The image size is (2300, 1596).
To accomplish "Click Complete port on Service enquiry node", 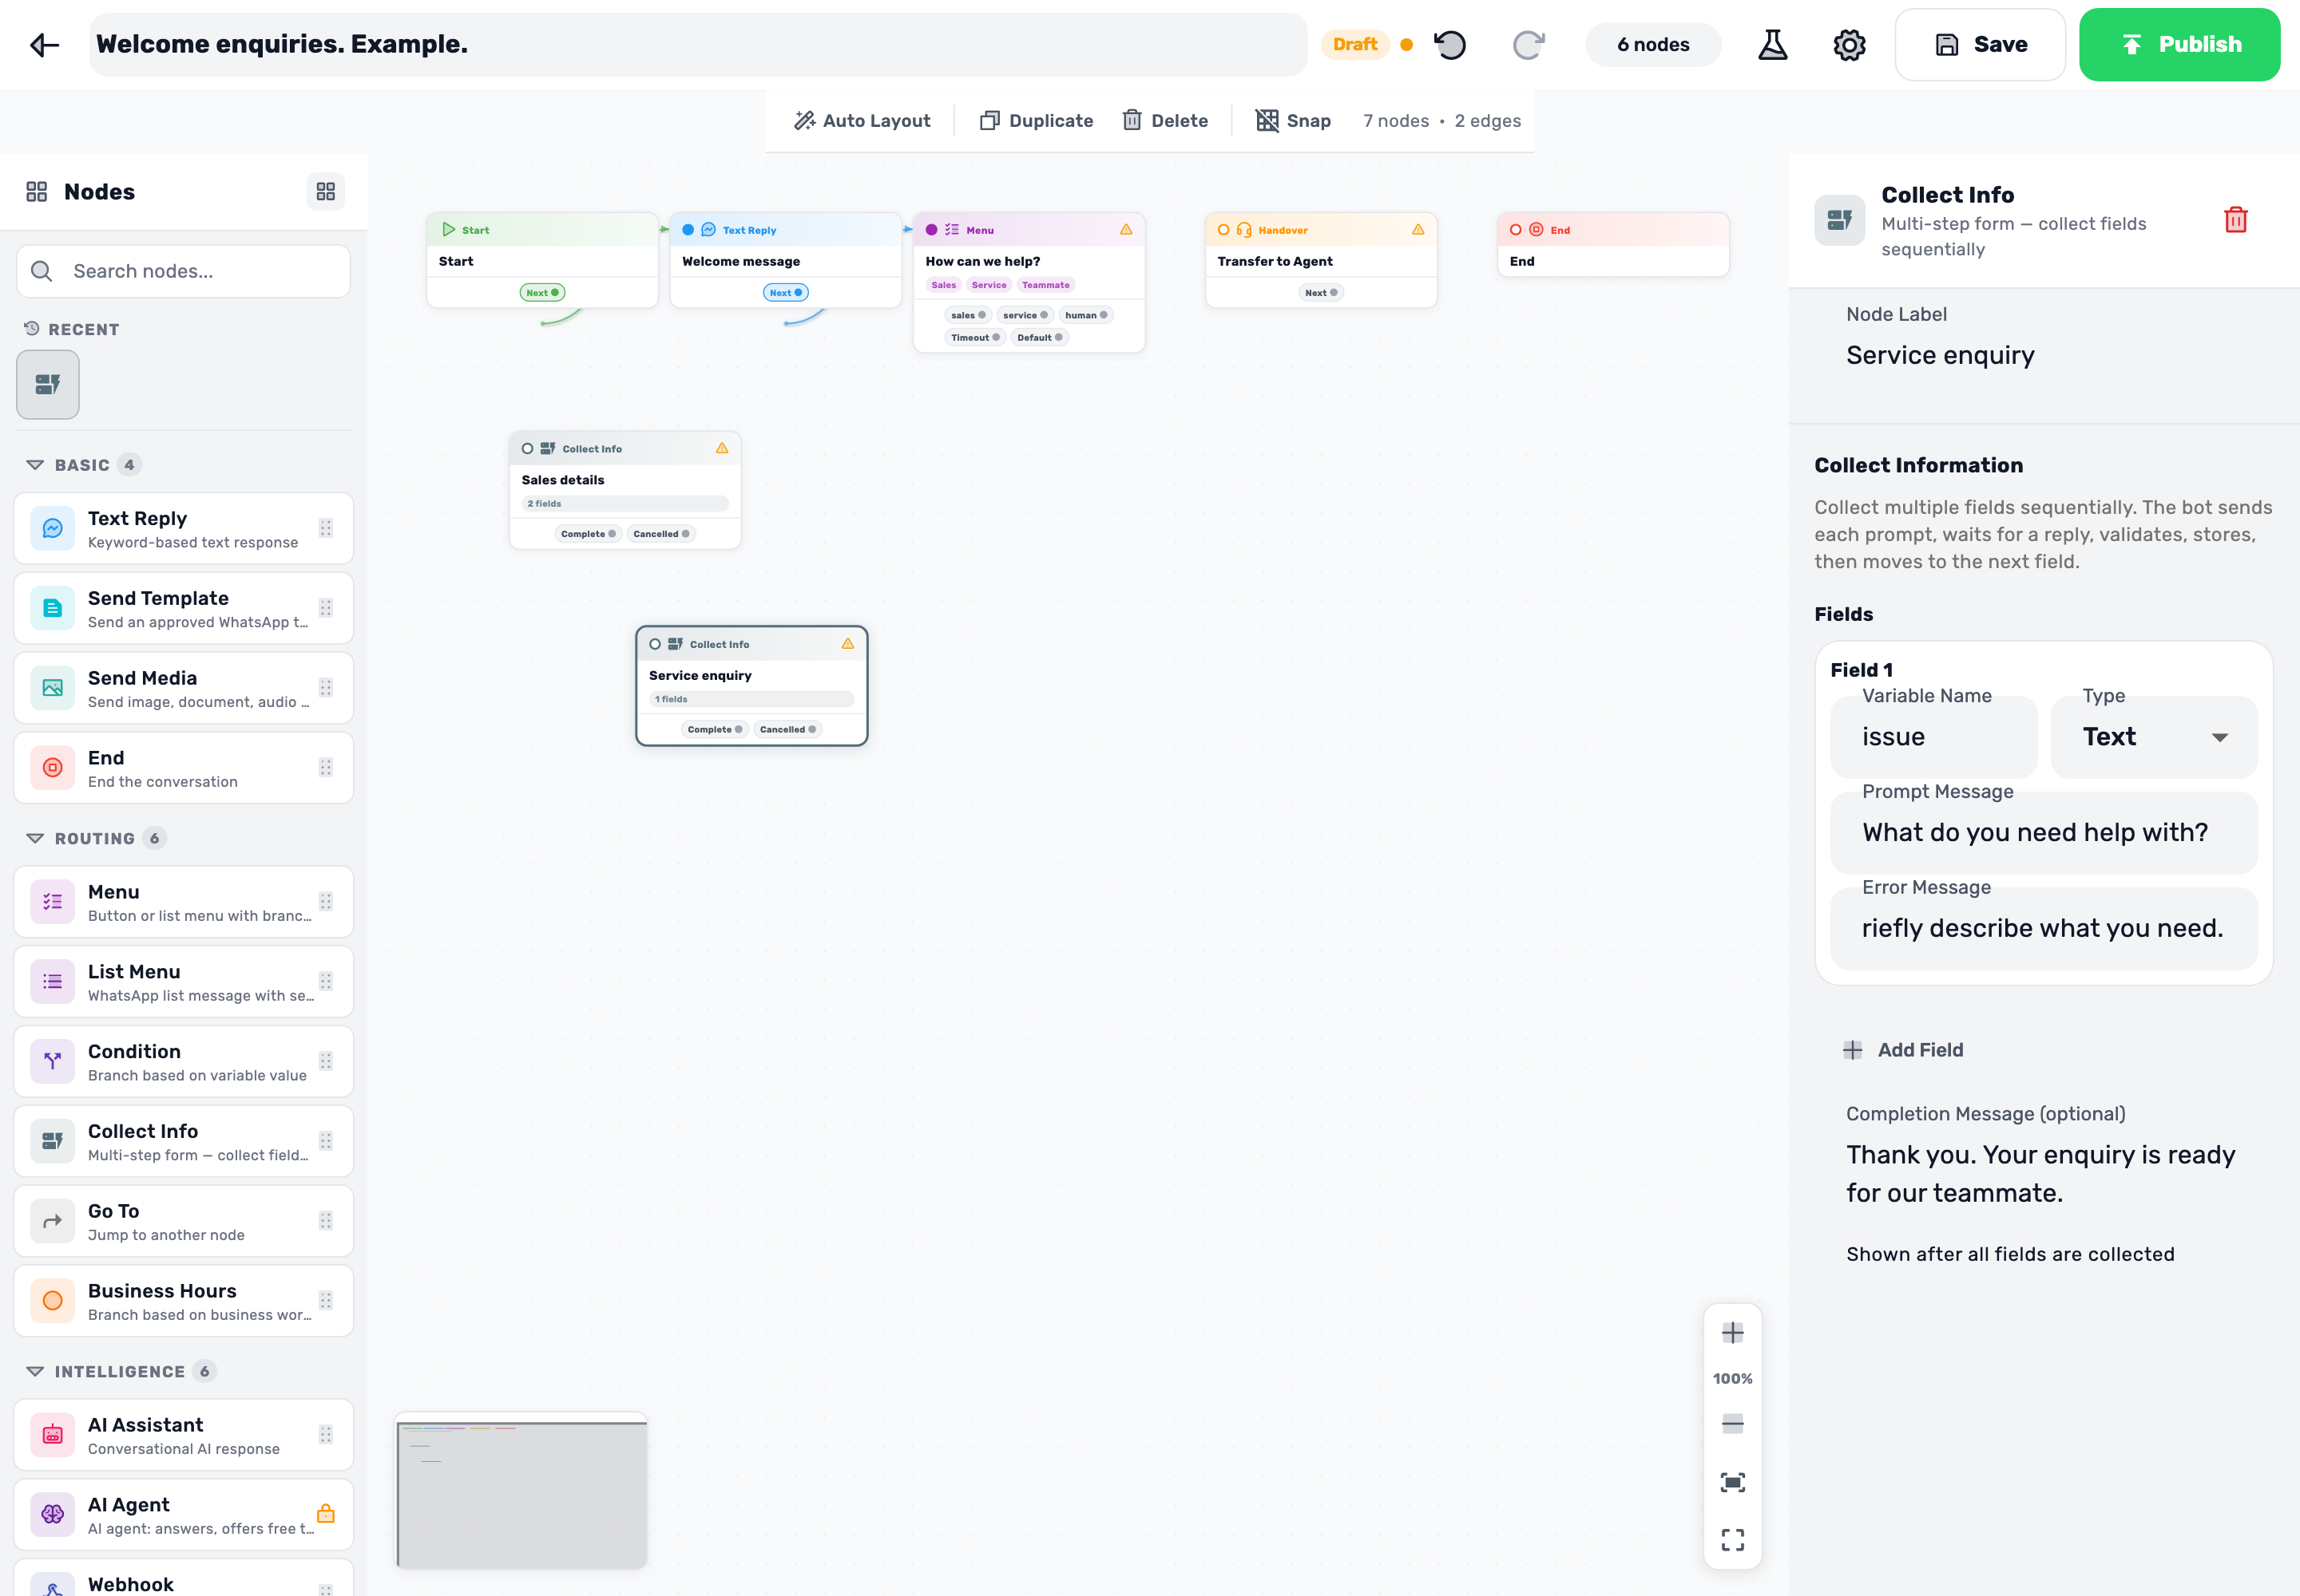I will pyautogui.click(x=715, y=729).
